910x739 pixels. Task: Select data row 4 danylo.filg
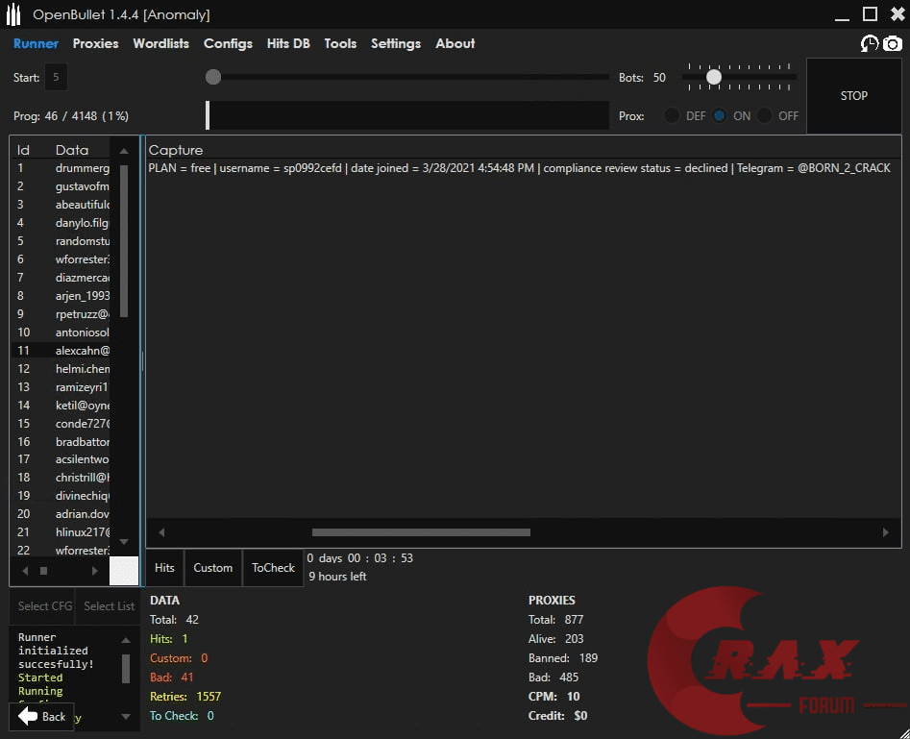(x=61, y=223)
